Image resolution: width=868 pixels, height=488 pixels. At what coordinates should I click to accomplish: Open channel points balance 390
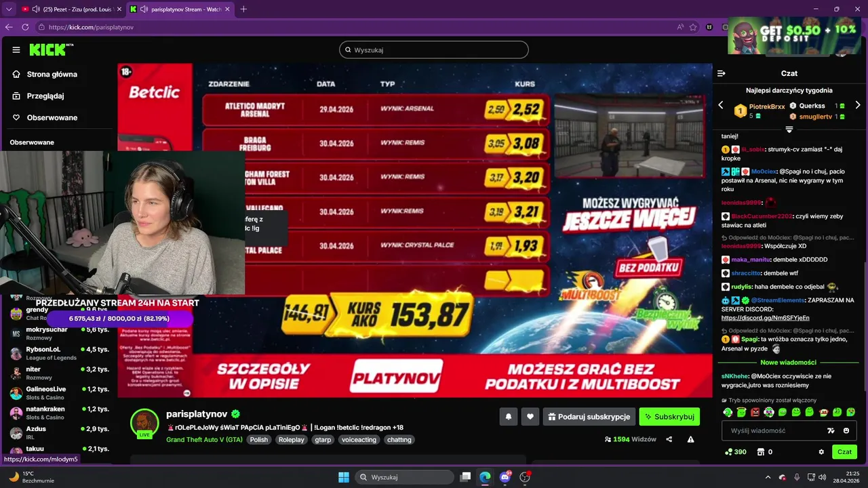tap(736, 452)
